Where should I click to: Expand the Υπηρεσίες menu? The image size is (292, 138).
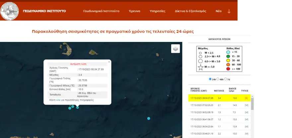157,11
